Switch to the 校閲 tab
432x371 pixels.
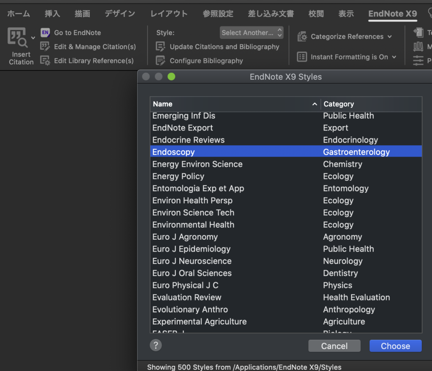click(316, 14)
